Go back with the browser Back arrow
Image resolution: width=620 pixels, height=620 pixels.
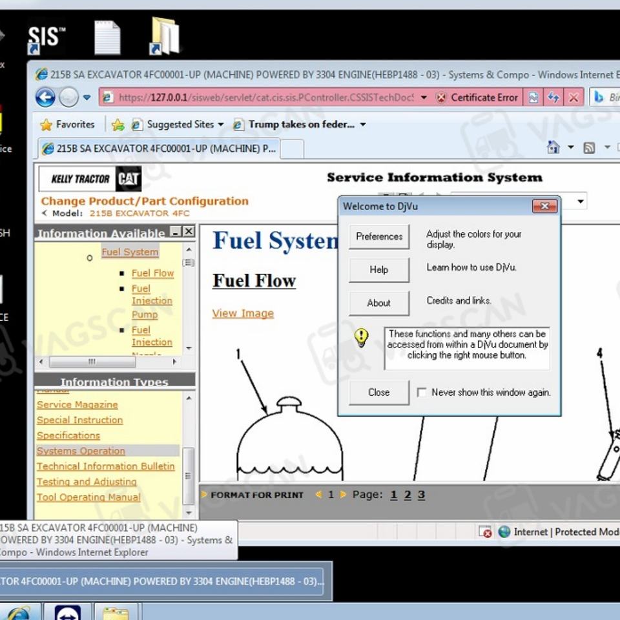click(45, 97)
